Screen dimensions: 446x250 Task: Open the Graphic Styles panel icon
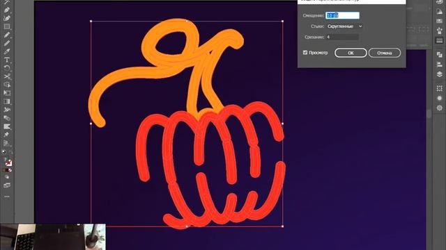coord(440,108)
